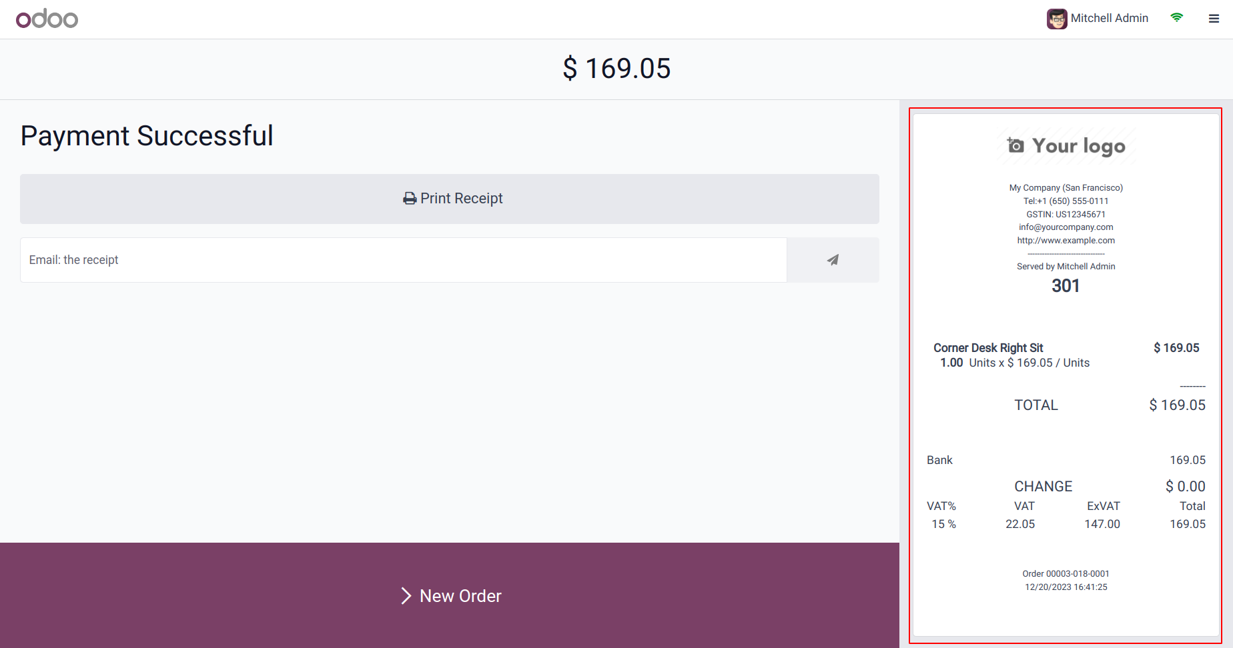
Task: Click the $ 169.05 amount at top
Action: coord(616,69)
